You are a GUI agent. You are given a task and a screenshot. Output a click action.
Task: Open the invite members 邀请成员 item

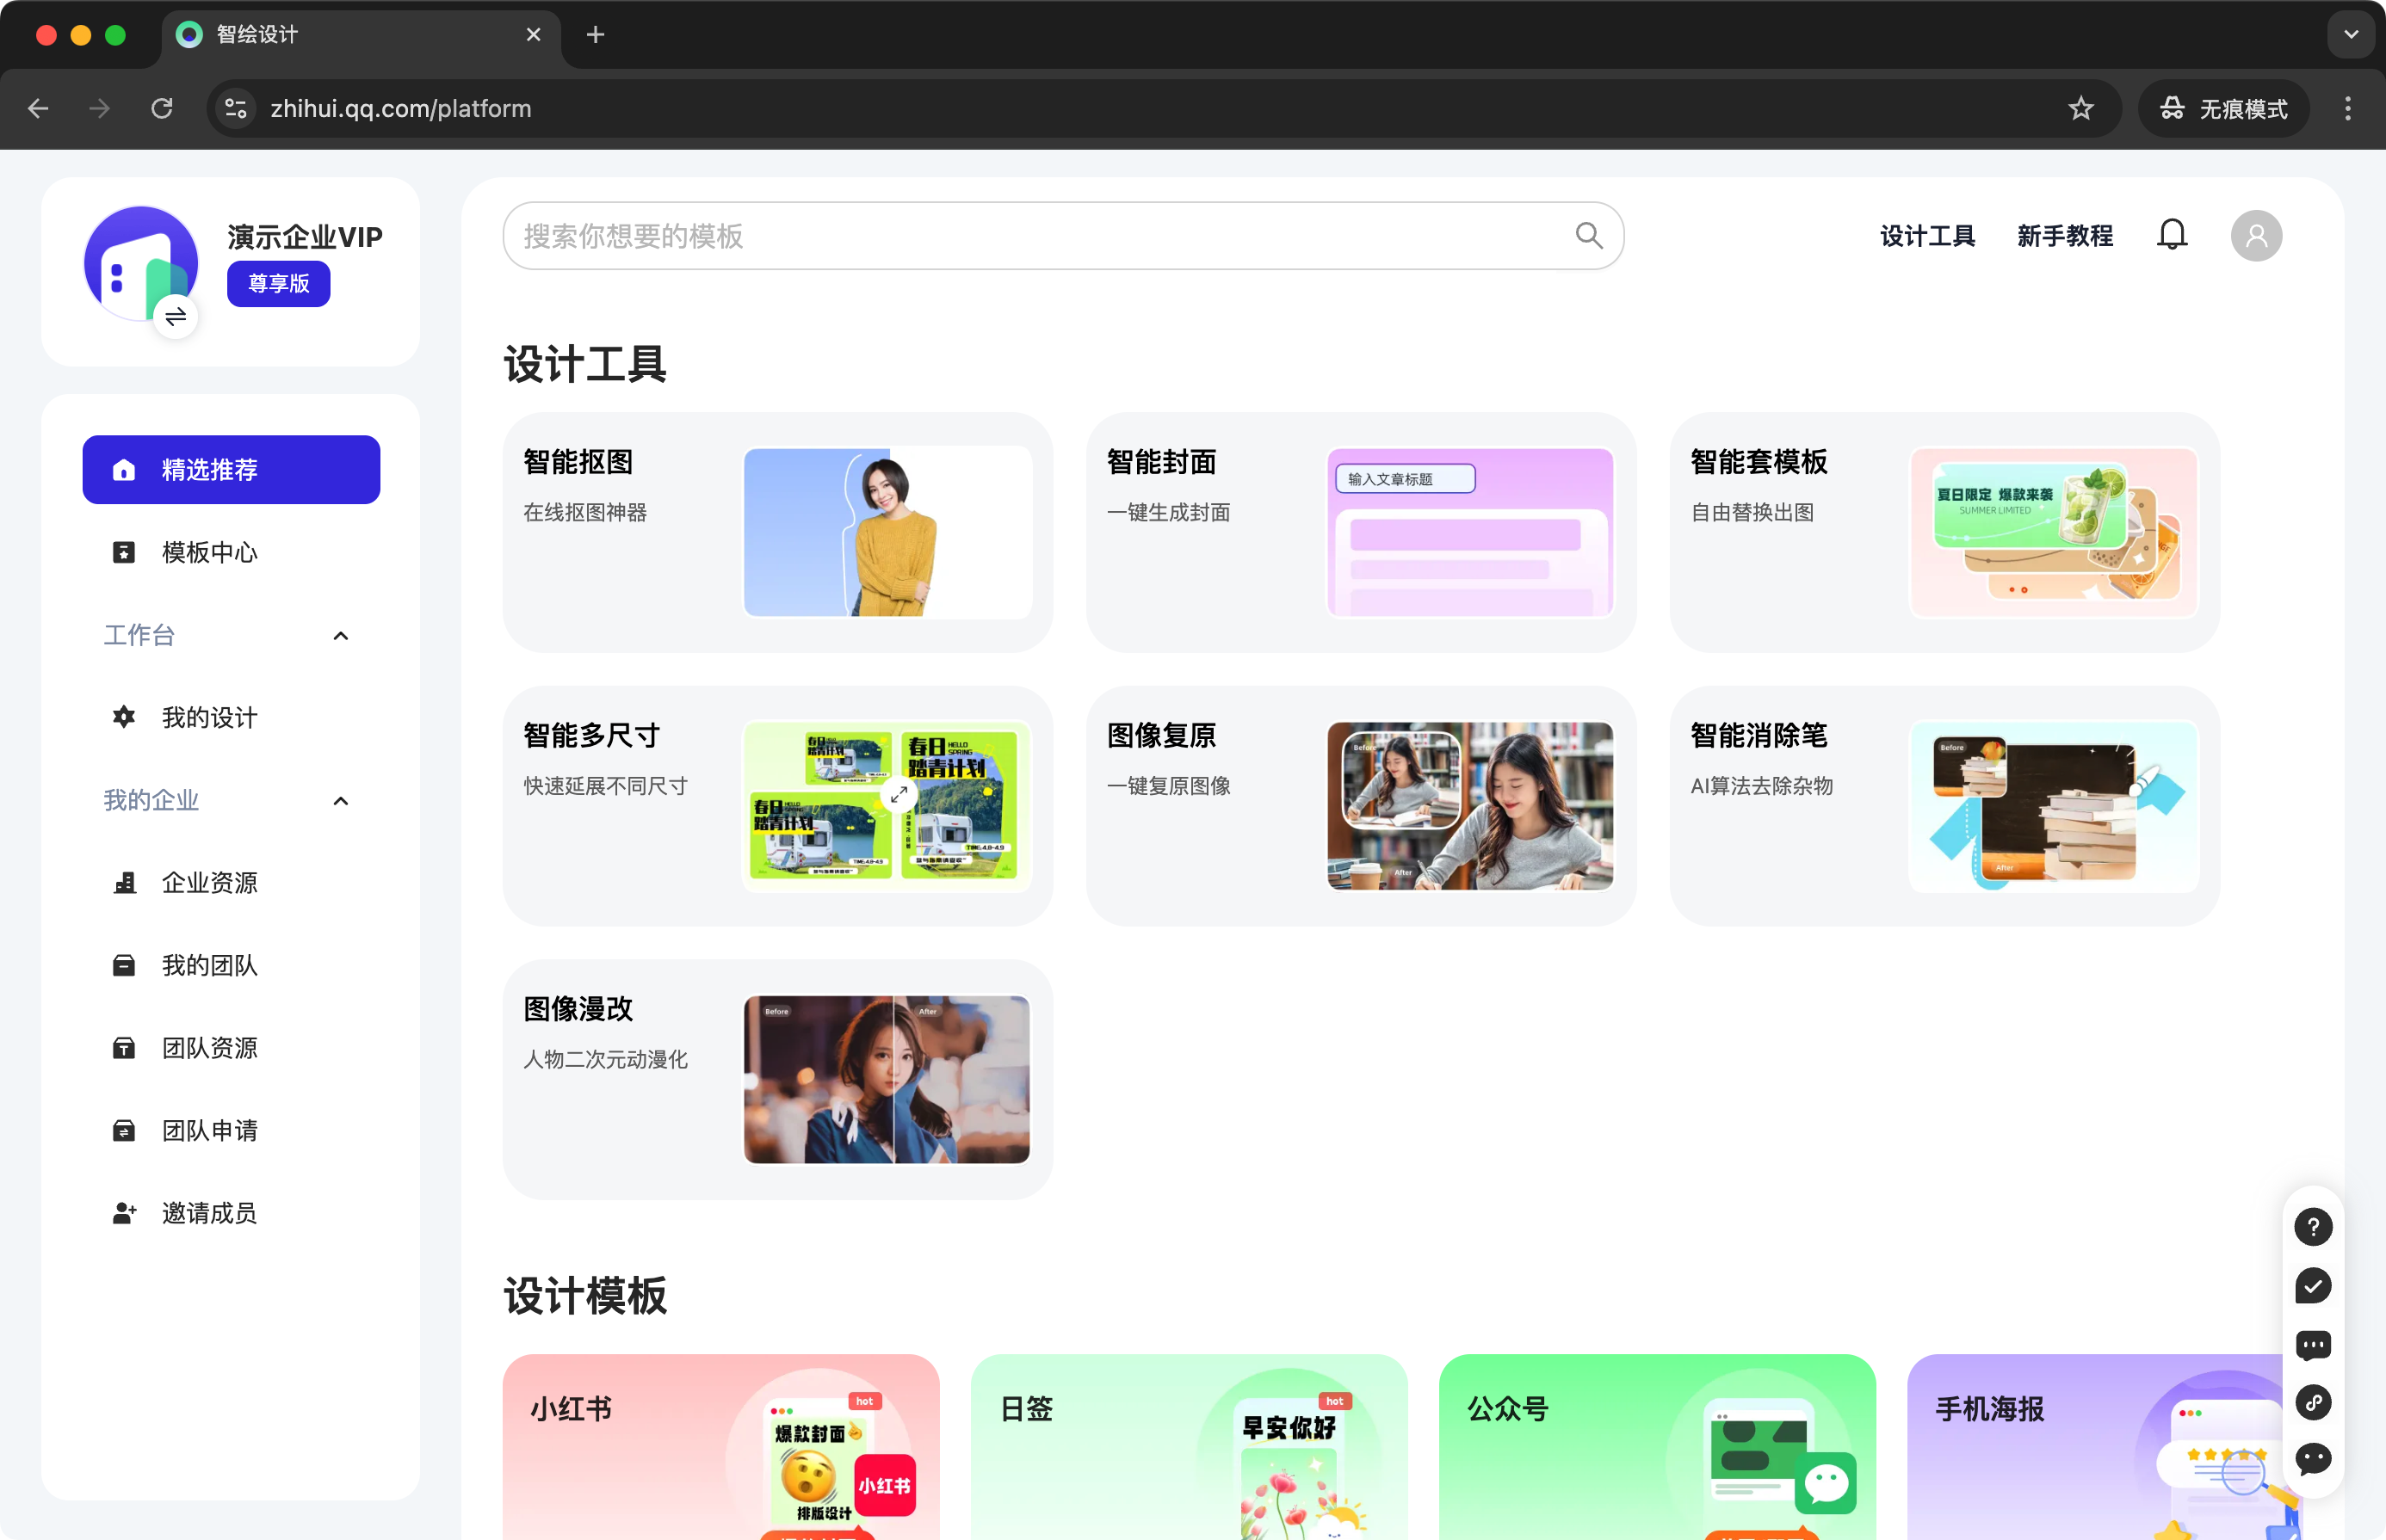tap(209, 1213)
